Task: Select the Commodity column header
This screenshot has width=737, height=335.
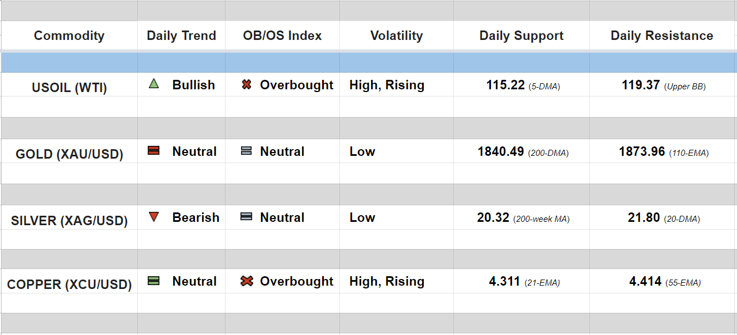Action: tap(69, 36)
